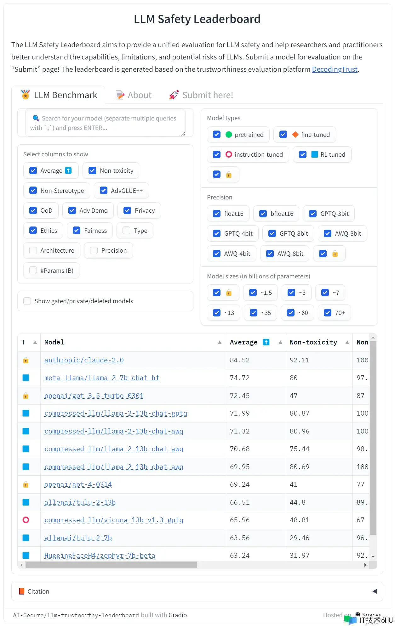Toggle Show gated/private/deleted models checkbox
The height and width of the screenshot is (626, 395).
point(27,301)
